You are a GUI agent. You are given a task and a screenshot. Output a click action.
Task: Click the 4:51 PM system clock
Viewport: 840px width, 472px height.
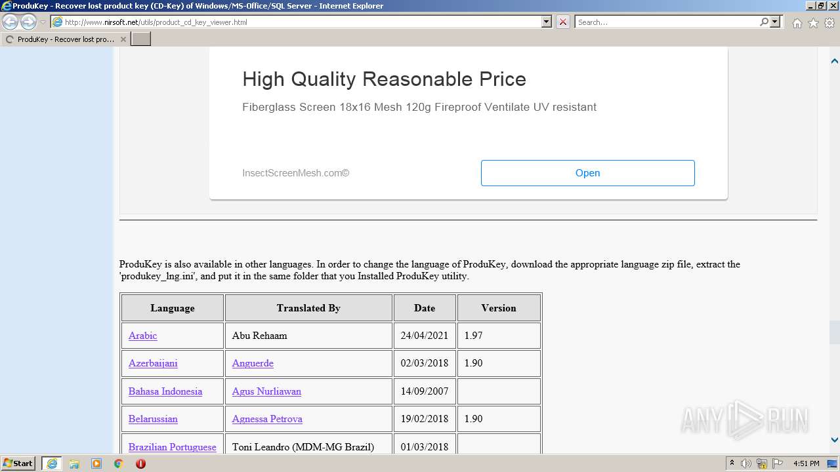tap(806, 463)
